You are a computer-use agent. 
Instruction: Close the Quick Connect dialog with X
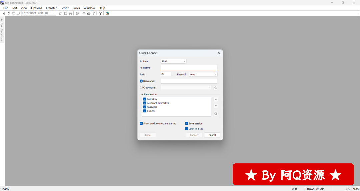219,53
